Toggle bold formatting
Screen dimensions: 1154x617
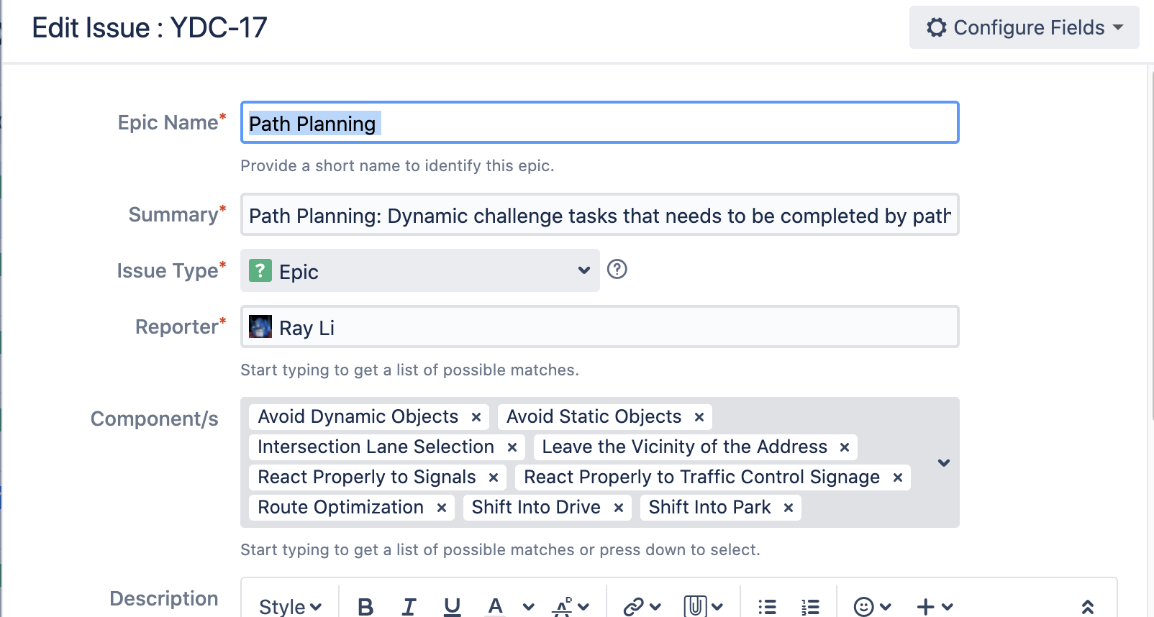tap(365, 606)
